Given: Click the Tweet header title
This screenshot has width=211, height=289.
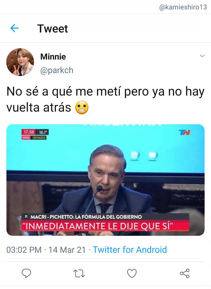Looking at the screenshot, I should pos(53,29).
